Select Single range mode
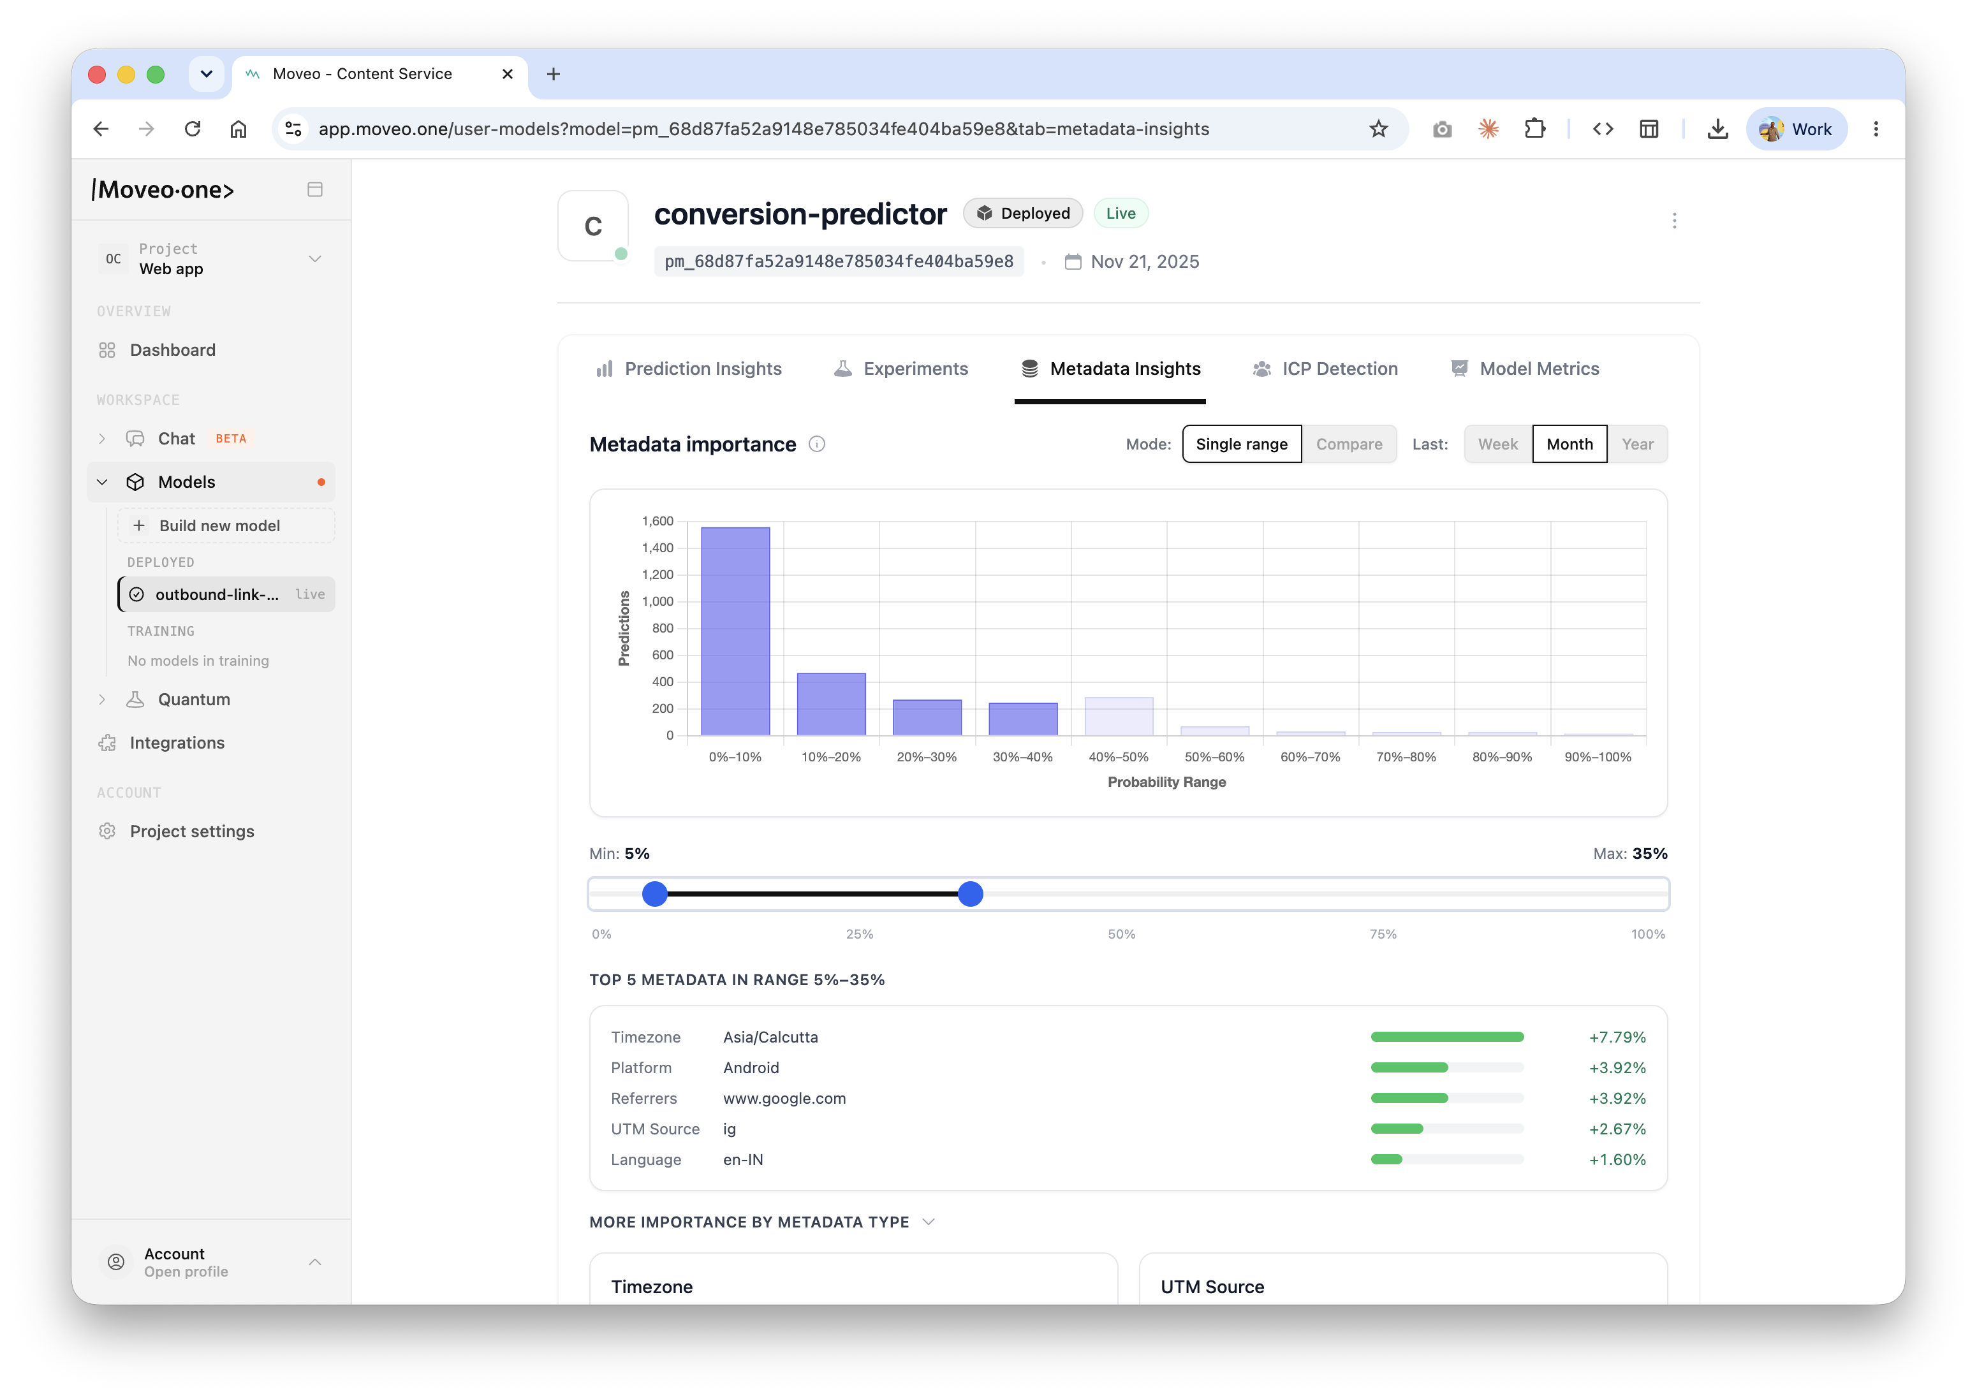The width and height of the screenshot is (1977, 1399). point(1241,444)
